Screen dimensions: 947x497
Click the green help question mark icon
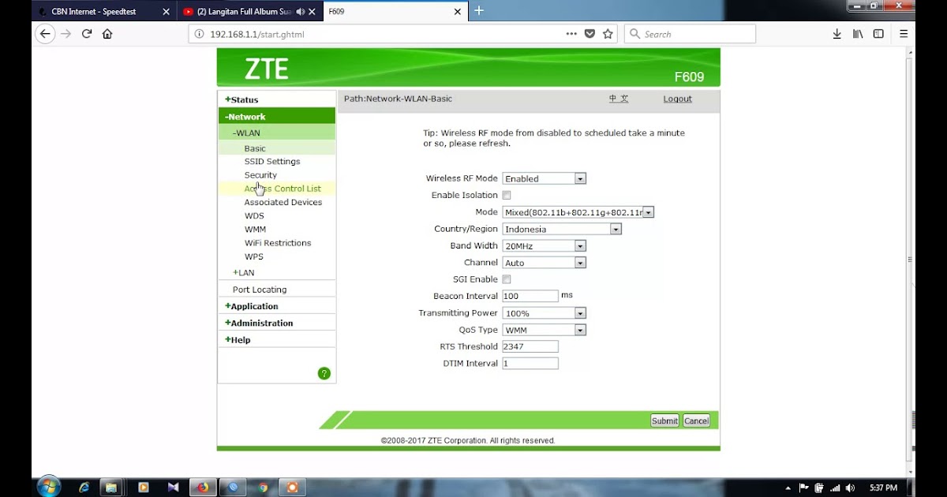[x=324, y=373]
